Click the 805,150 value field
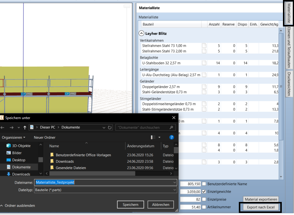The height and width of the screenshot is (215, 294). tap(190, 184)
